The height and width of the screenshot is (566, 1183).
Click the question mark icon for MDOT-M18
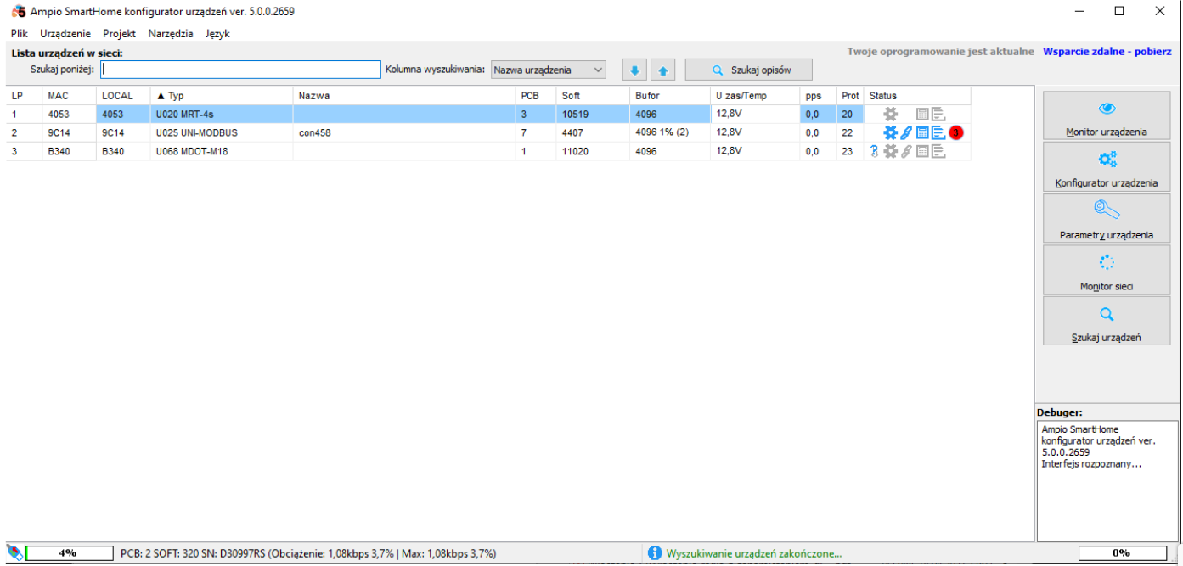pyautogui.click(x=874, y=151)
